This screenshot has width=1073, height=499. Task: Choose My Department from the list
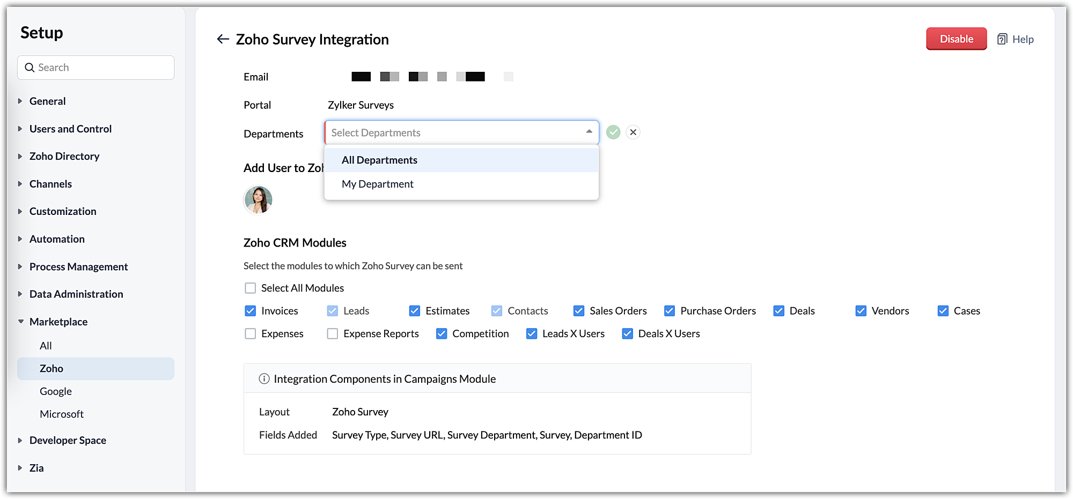tap(377, 184)
